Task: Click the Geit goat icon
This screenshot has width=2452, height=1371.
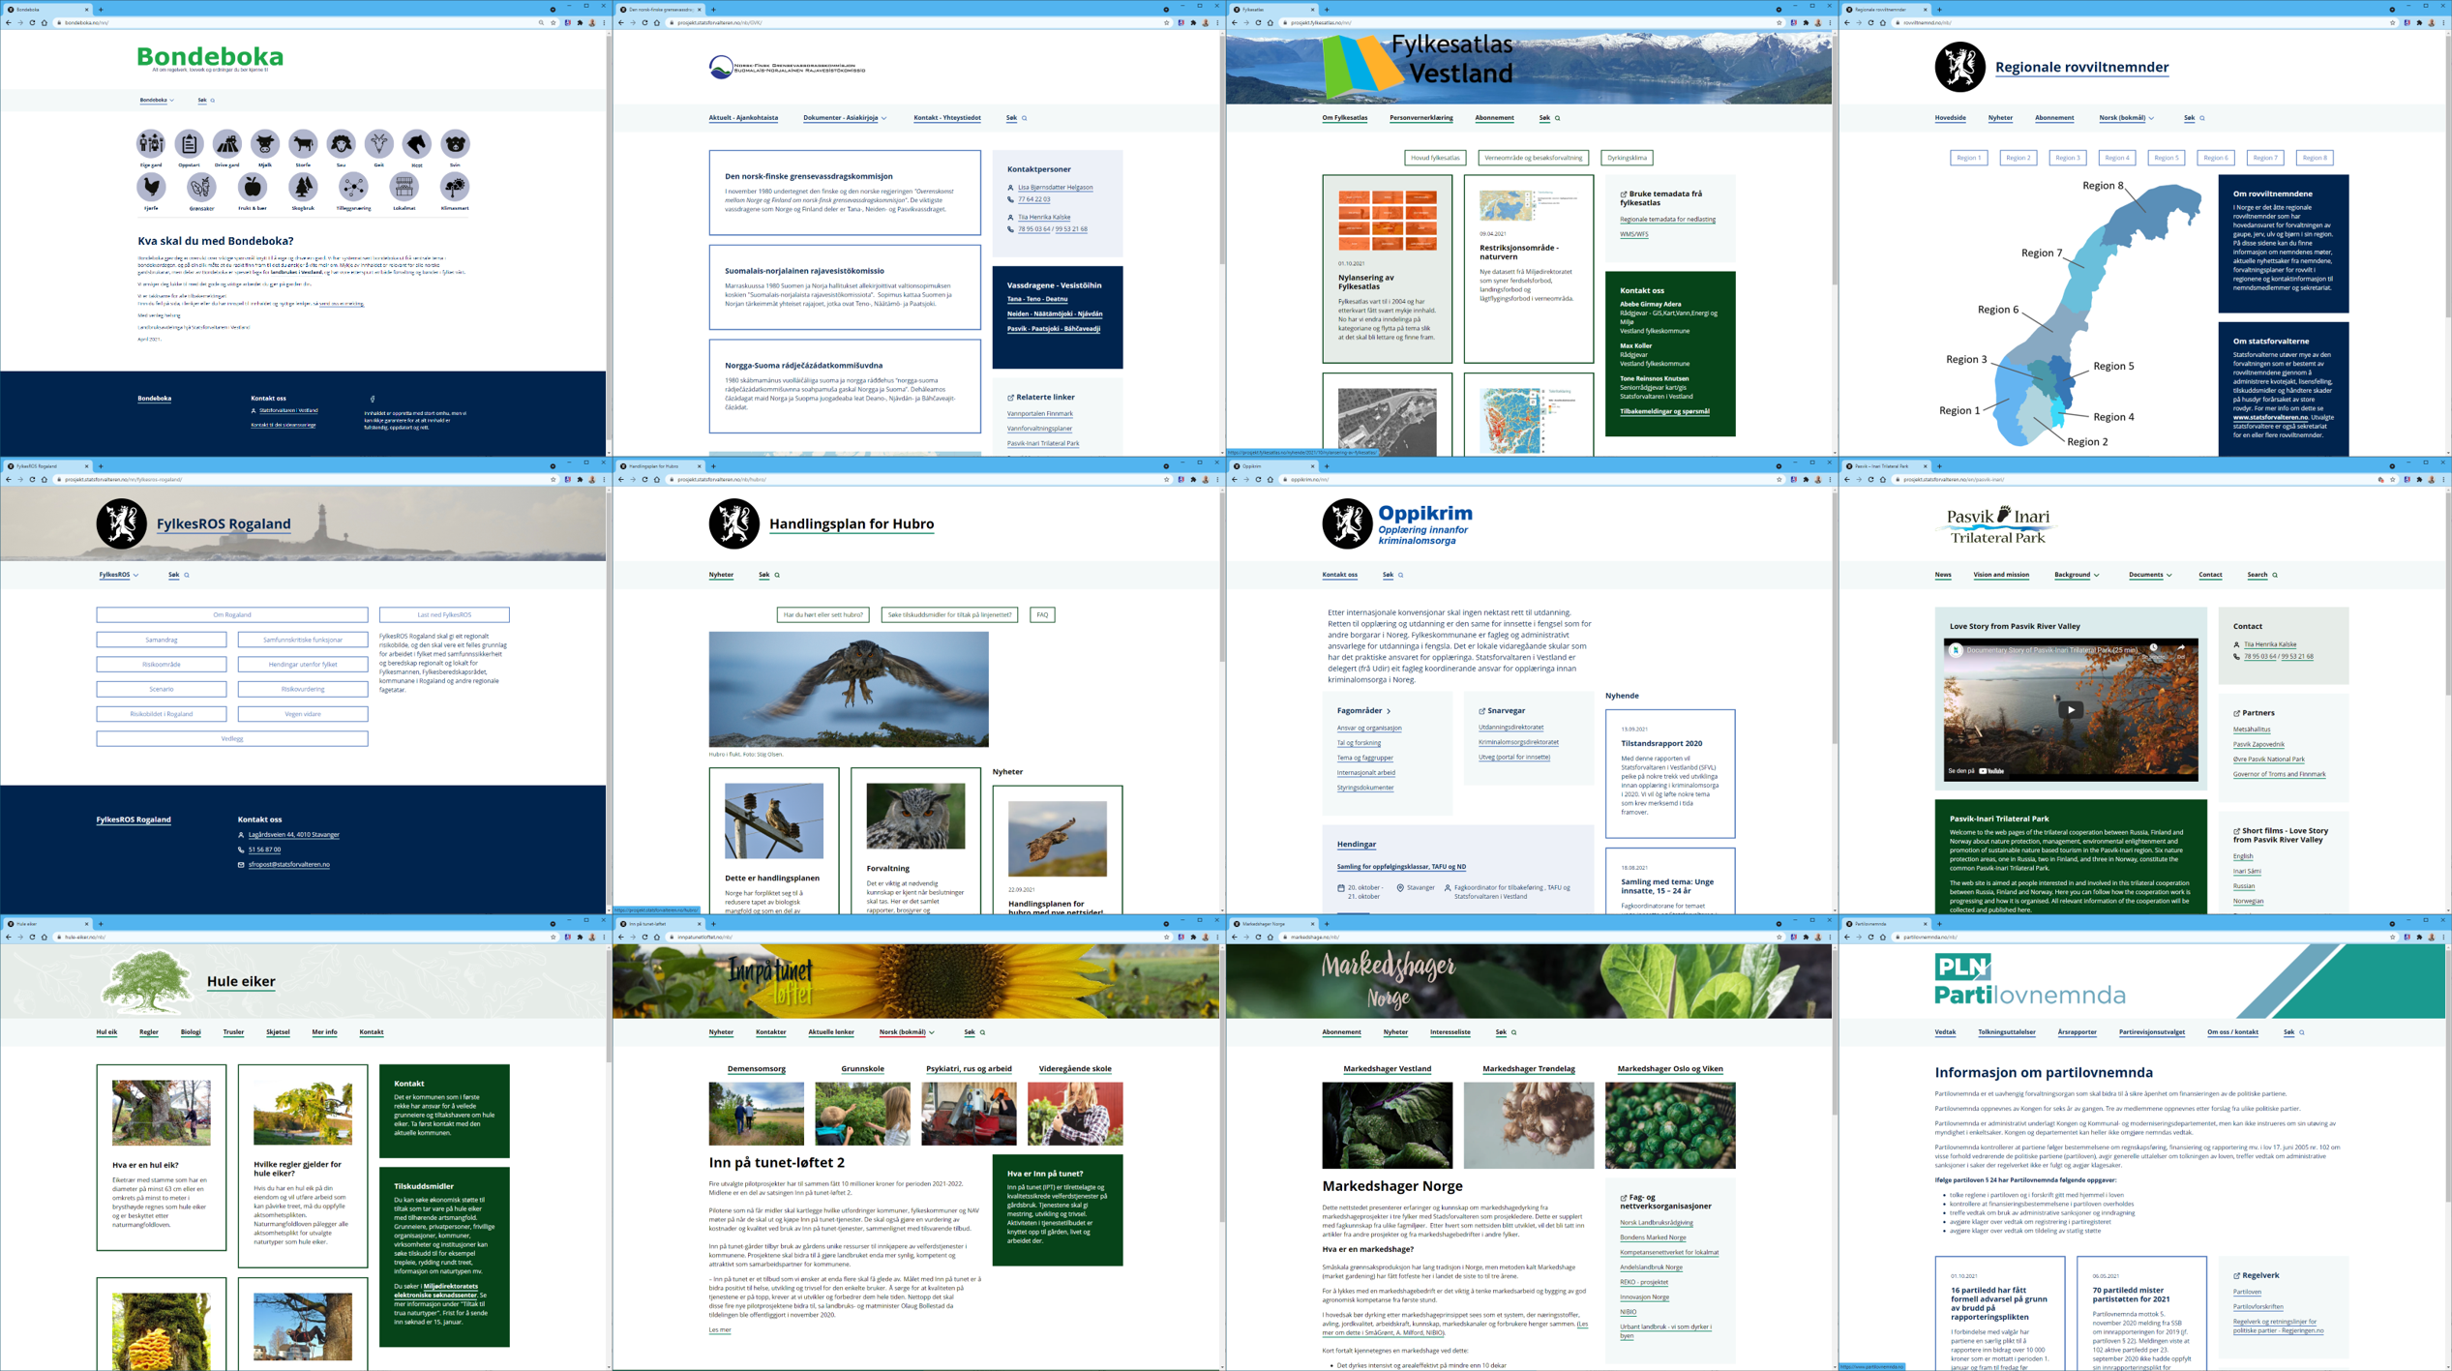Action: pos(378,144)
